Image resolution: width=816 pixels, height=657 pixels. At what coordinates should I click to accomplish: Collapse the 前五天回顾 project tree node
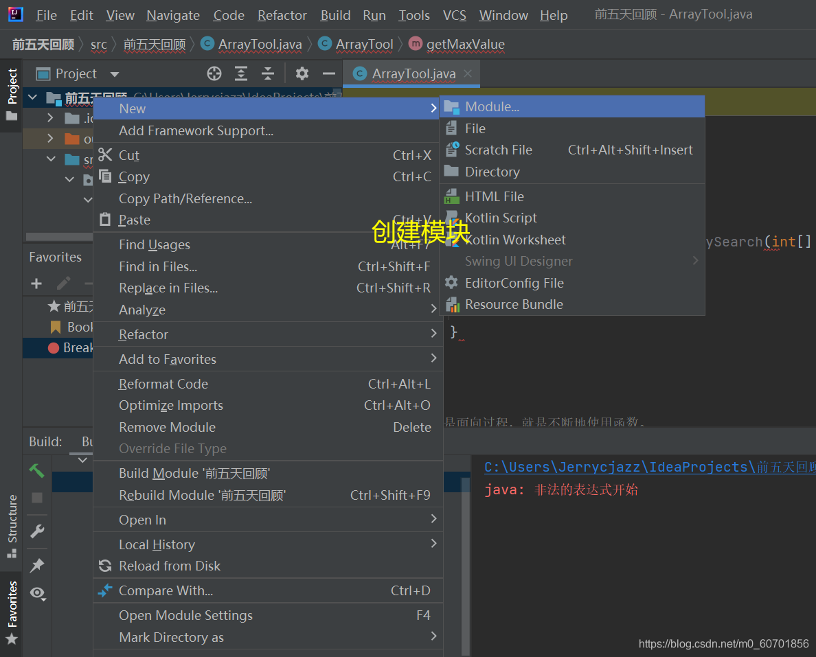[x=31, y=97]
